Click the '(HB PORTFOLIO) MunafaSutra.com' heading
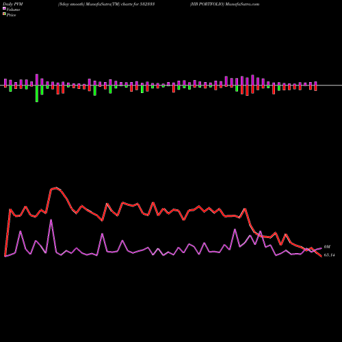The height and width of the screenshot is (342, 342). click(224, 4)
